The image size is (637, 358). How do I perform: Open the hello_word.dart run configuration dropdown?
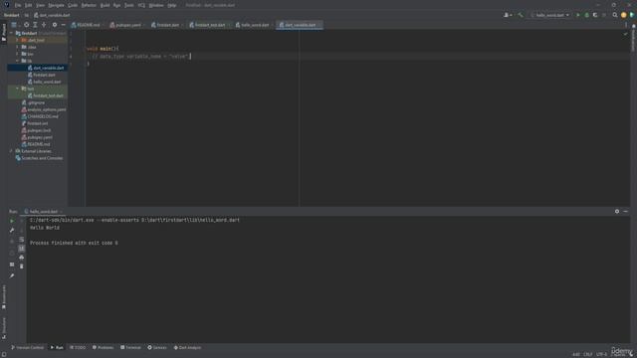[549, 15]
